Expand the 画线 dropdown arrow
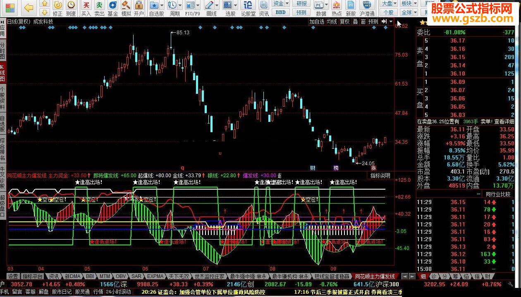The image size is (521, 297). point(217,5)
